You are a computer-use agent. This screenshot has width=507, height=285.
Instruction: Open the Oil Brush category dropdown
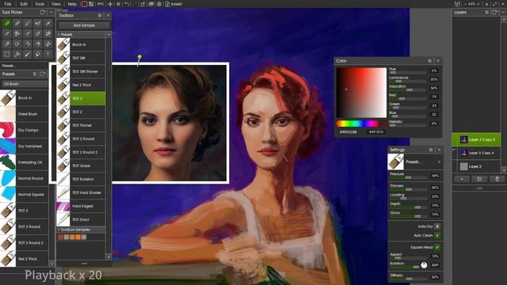(x=25, y=84)
